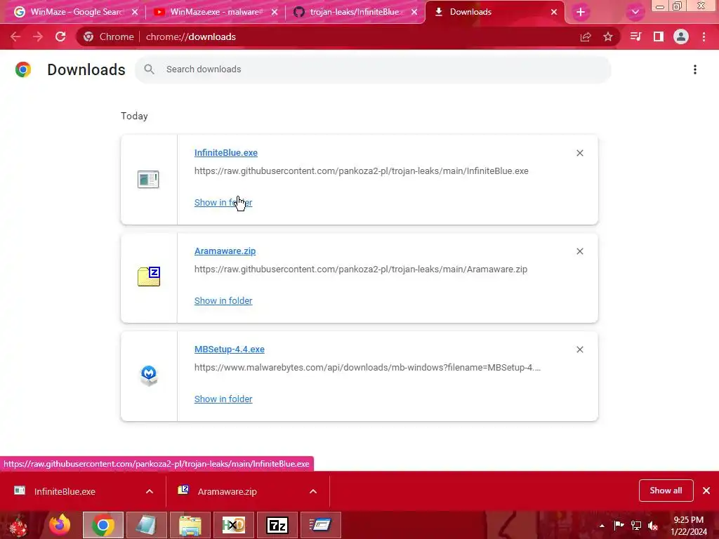This screenshot has width=719, height=539.
Task: Go back using the browser back arrow
Action: point(15,36)
